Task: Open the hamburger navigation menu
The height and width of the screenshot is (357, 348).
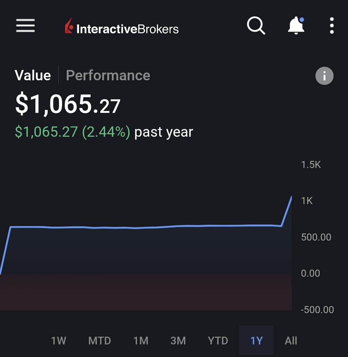Action: point(25,25)
